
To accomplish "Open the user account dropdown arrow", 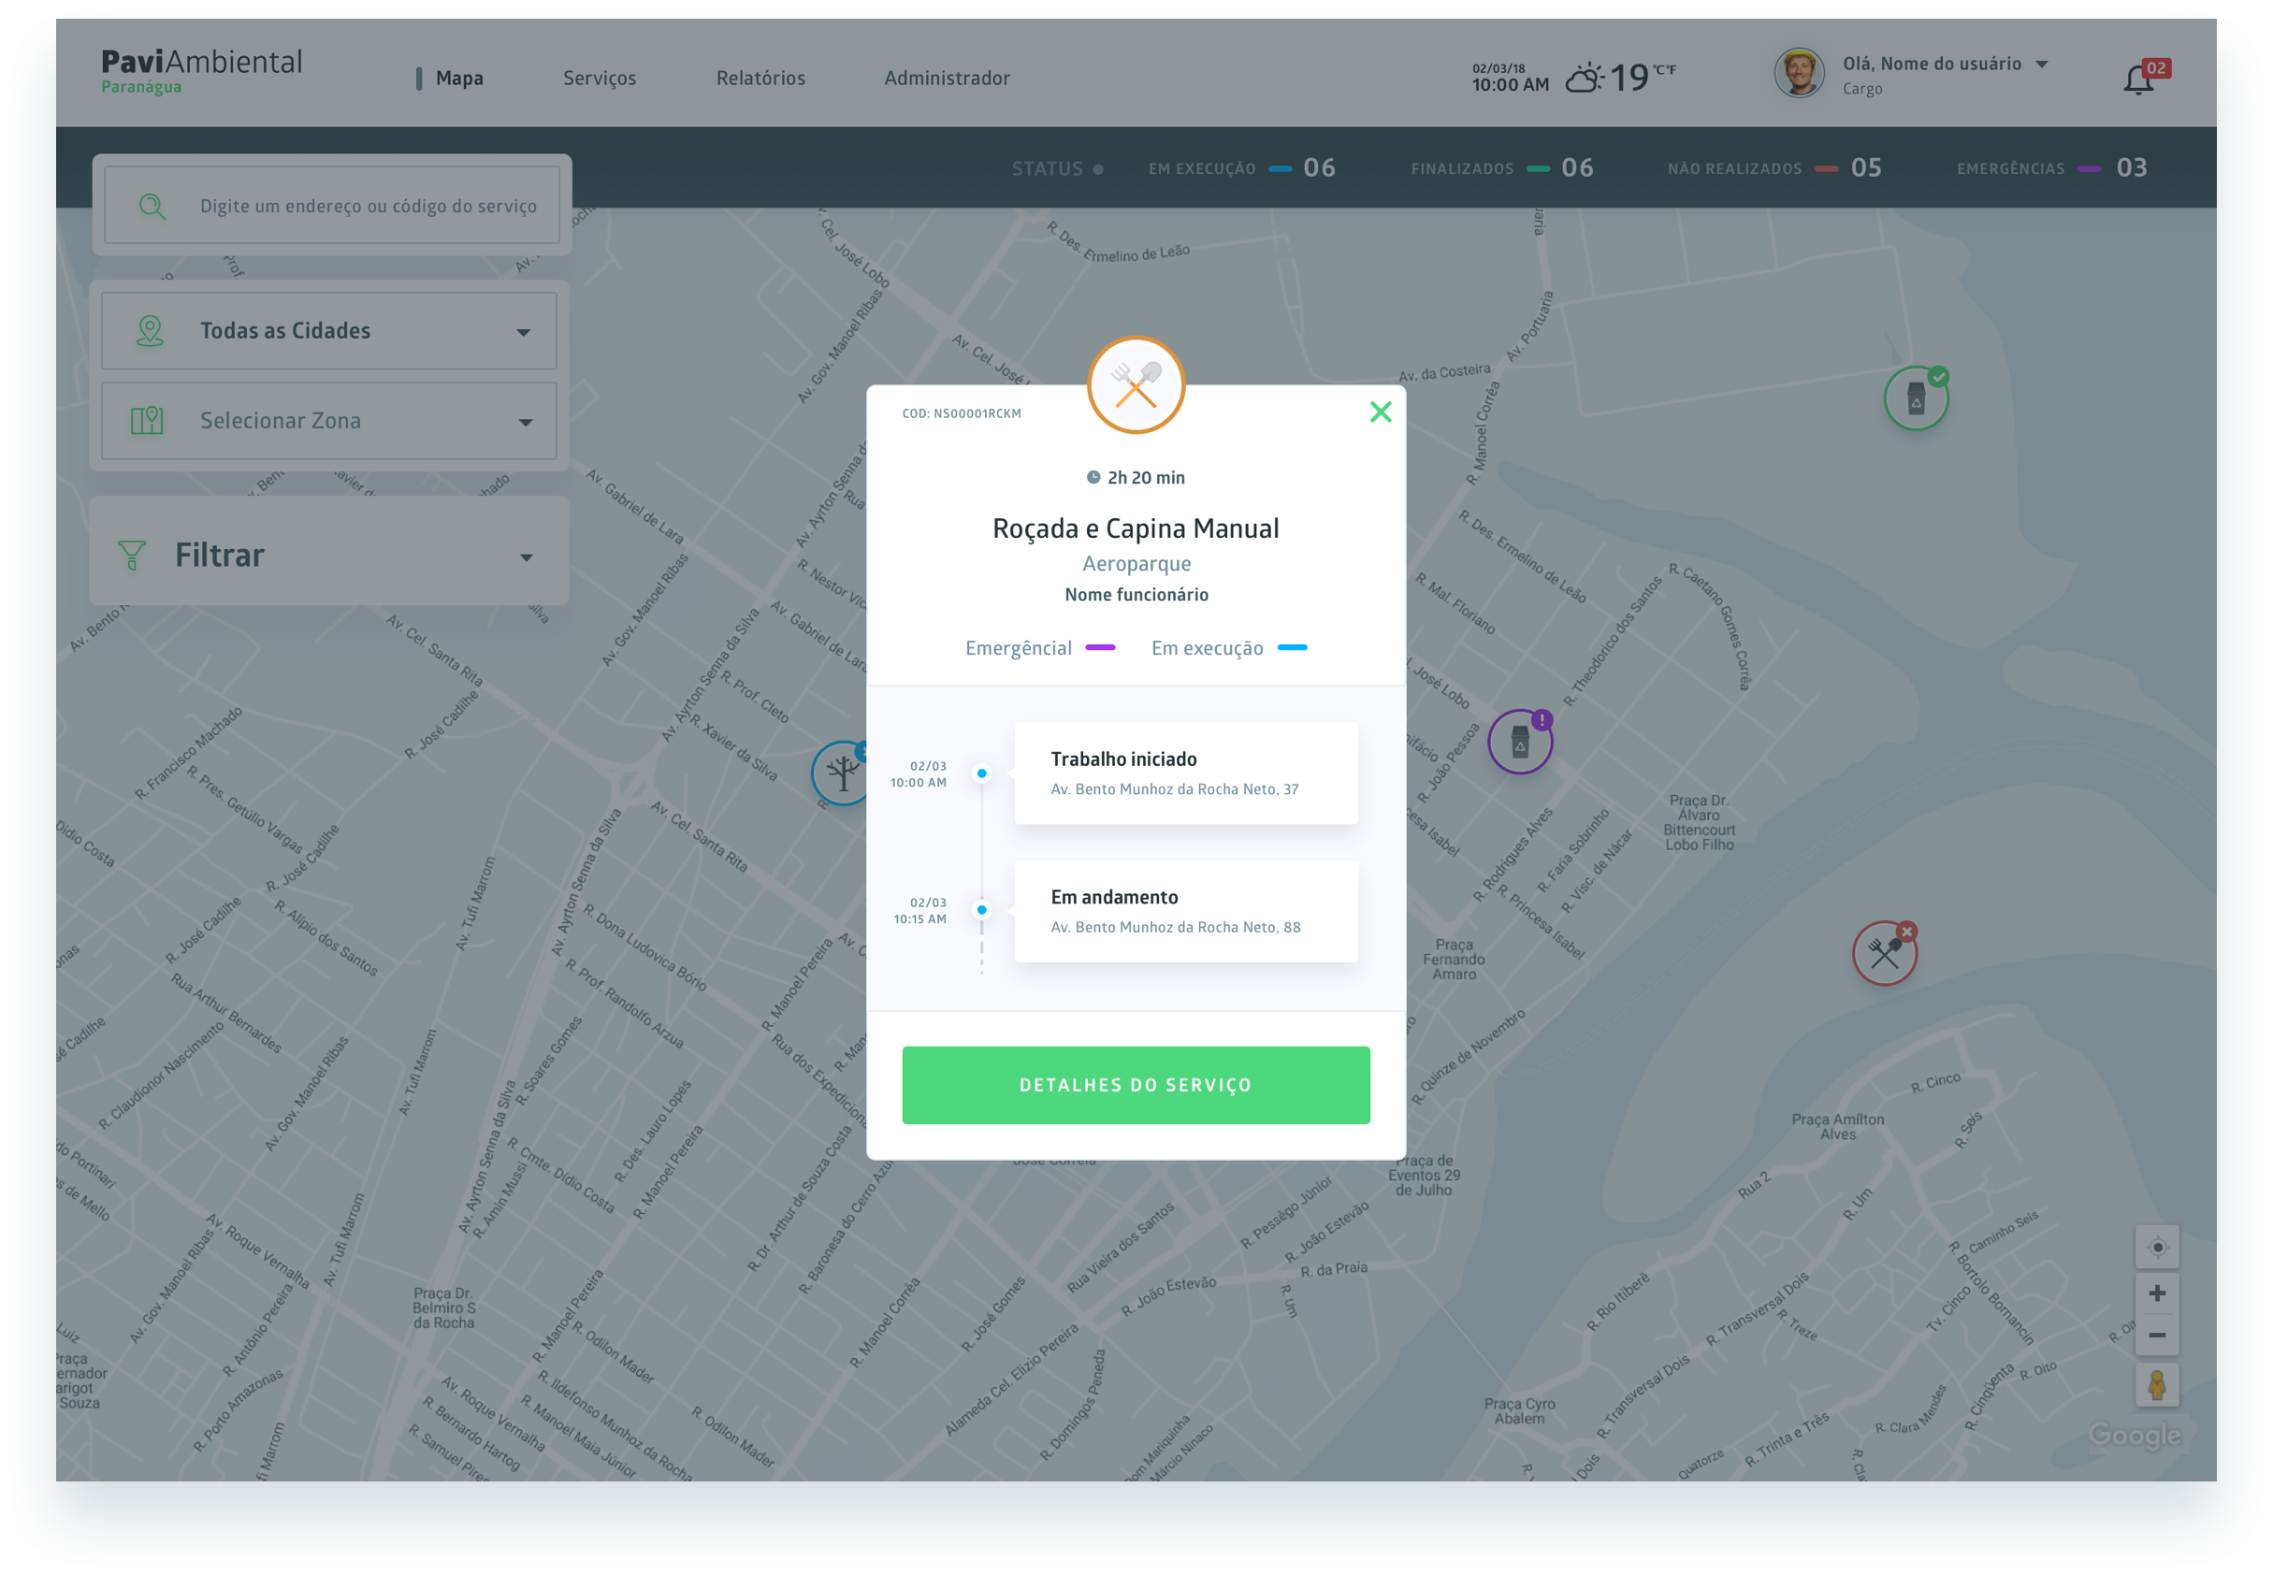I will click(x=2042, y=65).
